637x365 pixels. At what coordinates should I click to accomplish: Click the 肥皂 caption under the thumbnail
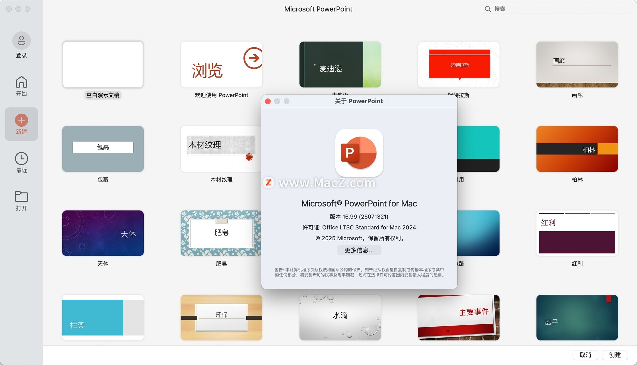[221, 264]
